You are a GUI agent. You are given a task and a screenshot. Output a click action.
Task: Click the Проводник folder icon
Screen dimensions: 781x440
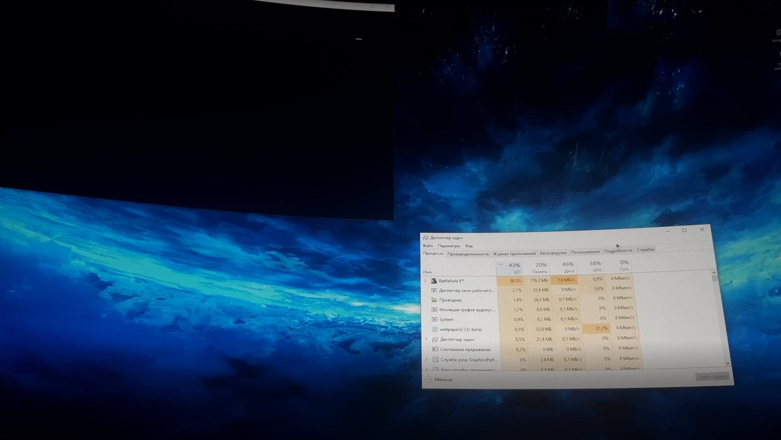click(434, 300)
